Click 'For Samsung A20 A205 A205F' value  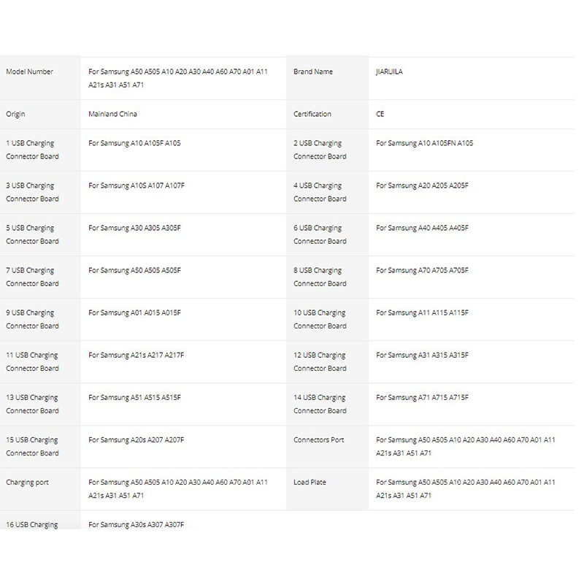pyautogui.click(x=422, y=185)
